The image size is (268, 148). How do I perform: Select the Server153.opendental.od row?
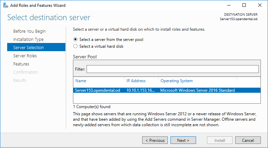pos(167,90)
